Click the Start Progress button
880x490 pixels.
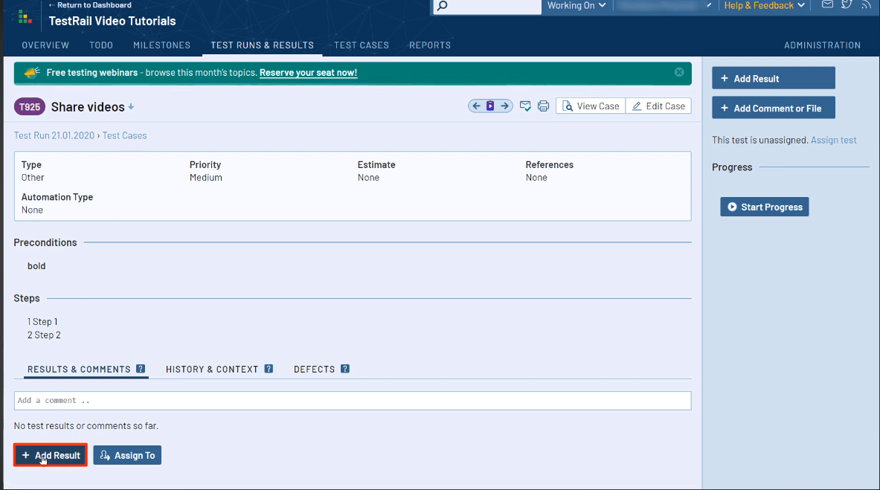[764, 207]
